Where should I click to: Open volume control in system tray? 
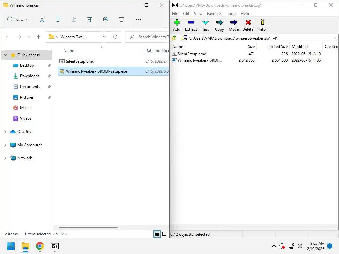(299, 246)
